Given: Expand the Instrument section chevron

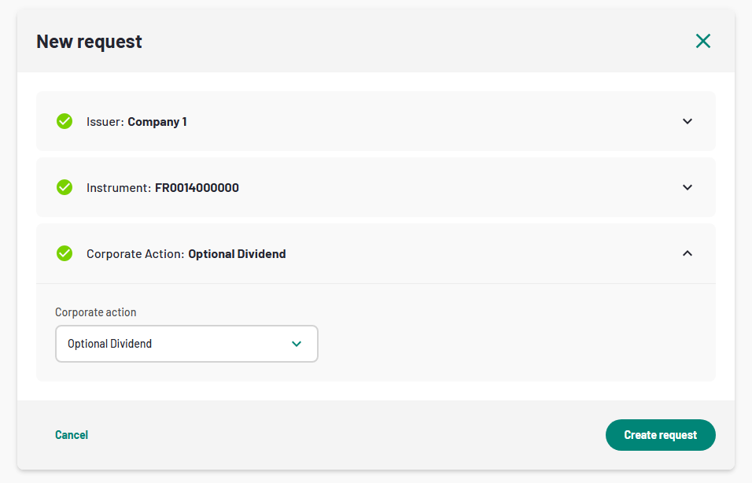Looking at the screenshot, I should (x=687, y=187).
